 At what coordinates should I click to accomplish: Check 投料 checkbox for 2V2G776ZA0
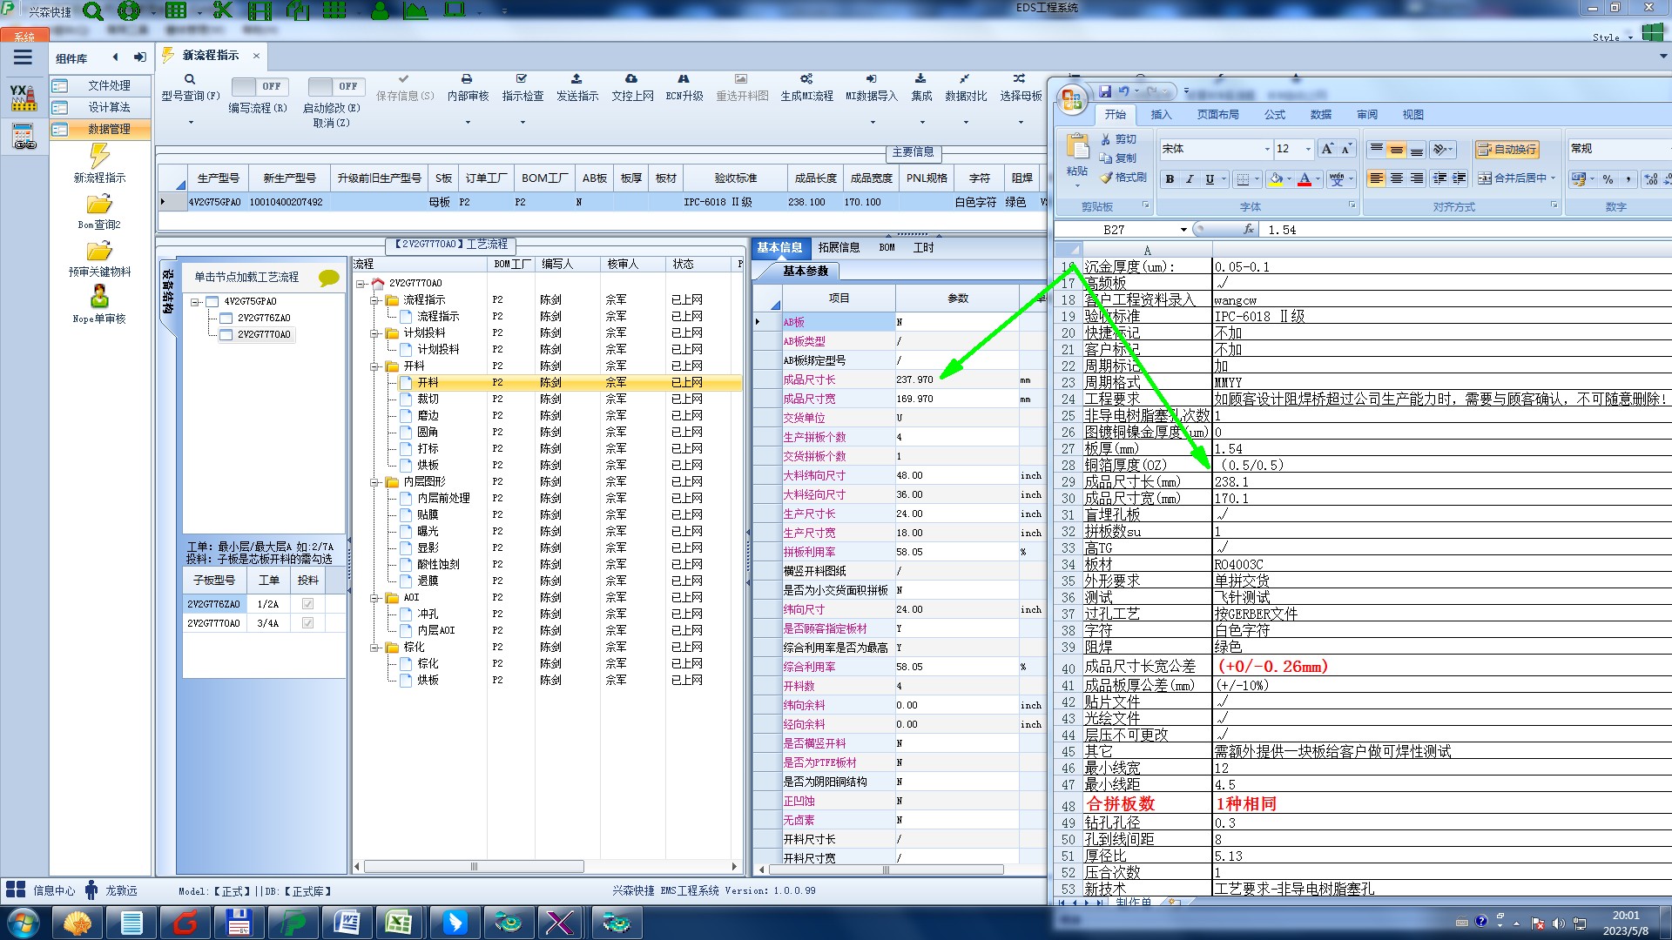307,604
